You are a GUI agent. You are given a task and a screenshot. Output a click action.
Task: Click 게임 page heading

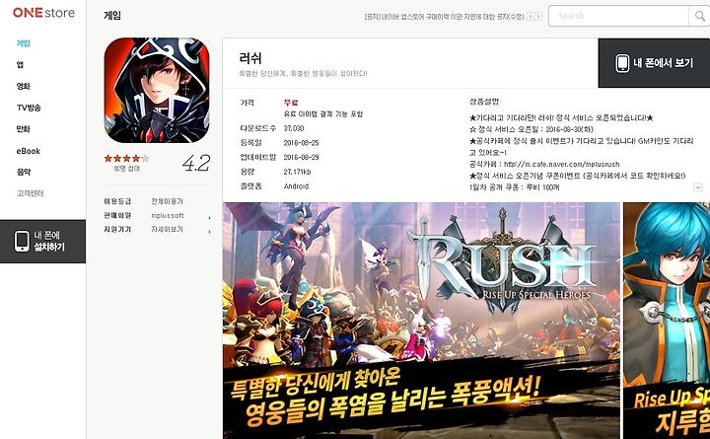[x=112, y=16]
